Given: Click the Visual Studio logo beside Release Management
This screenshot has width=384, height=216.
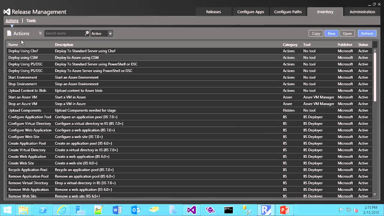Looking at the screenshot, I should (7, 12).
